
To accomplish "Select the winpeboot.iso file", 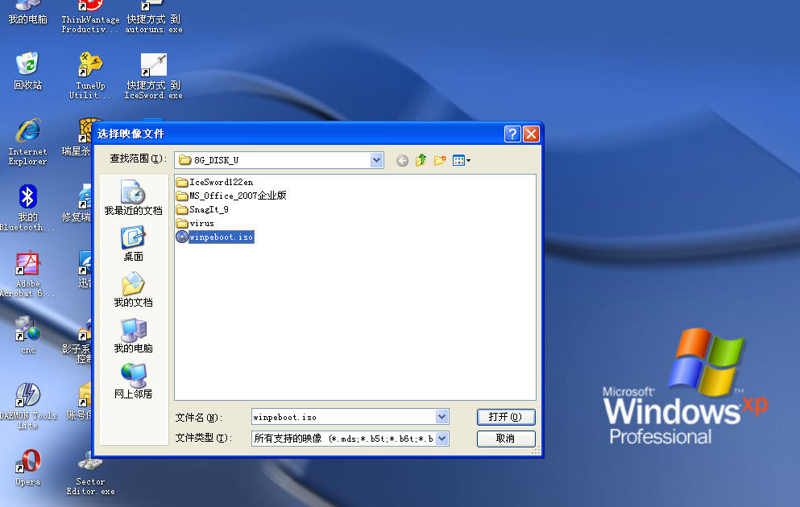I will tap(215, 237).
